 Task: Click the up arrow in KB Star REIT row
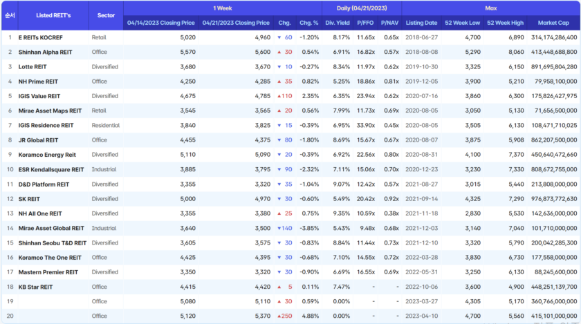[x=279, y=287]
